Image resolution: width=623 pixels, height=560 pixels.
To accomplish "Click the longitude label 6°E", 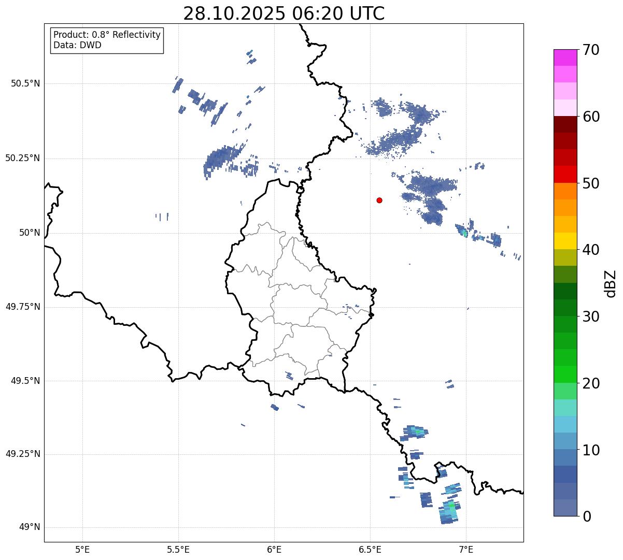I will tap(274, 549).
